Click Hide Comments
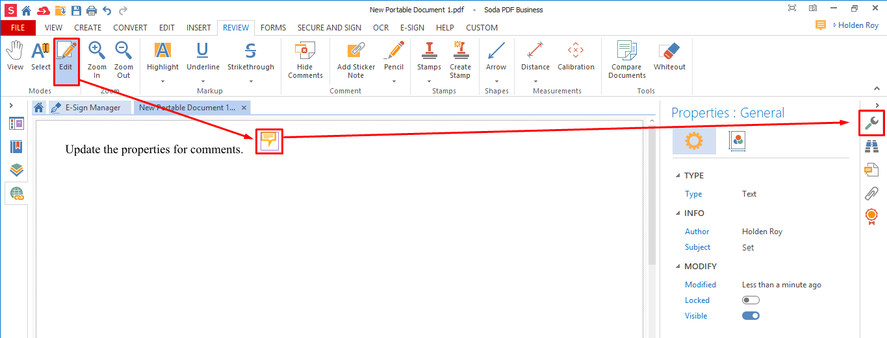Viewport: 887px width, 338px height. [x=305, y=60]
